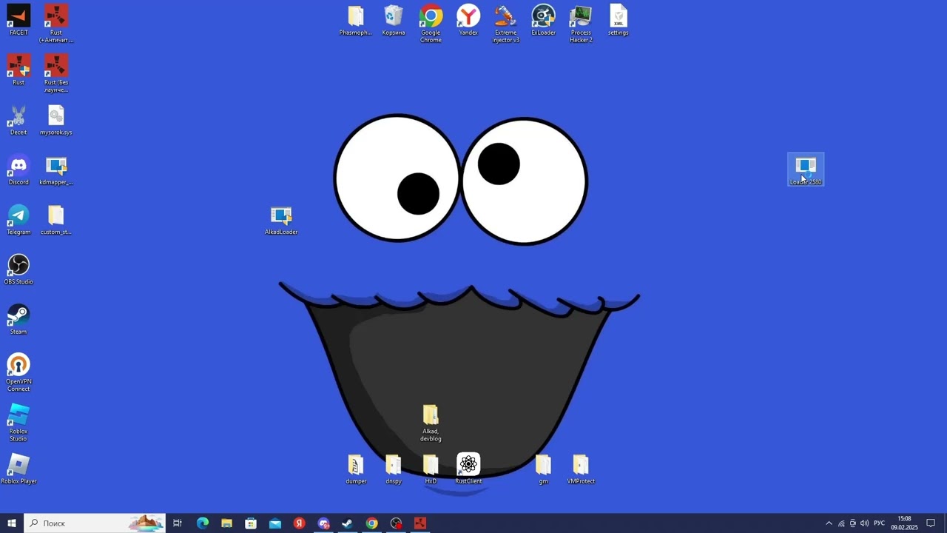Select the AlkadLoader desktop icon
The height and width of the screenshot is (533, 947).
(x=281, y=220)
